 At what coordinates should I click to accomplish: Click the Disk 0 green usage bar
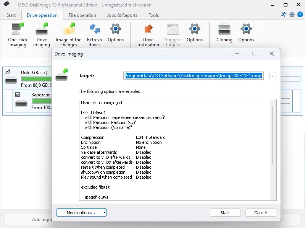click(37, 79)
